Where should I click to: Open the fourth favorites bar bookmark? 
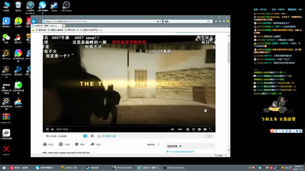click(x=89, y=30)
